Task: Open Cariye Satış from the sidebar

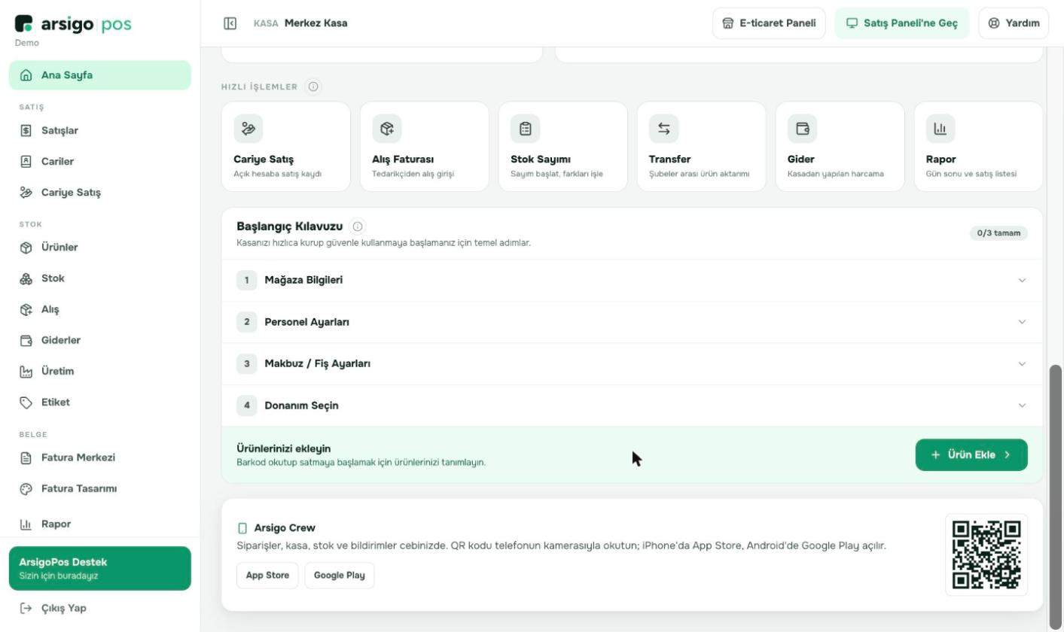Action: [x=100, y=193]
